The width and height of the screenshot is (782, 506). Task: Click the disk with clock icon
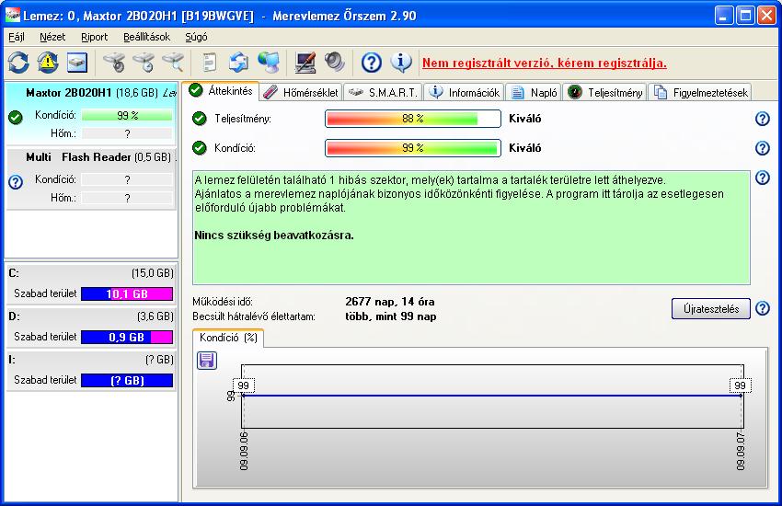pos(144,63)
